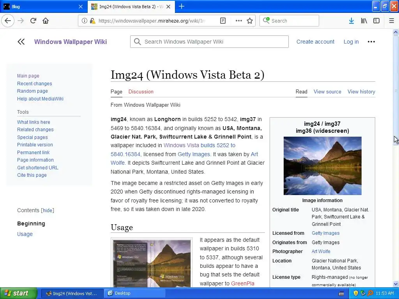This screenshot has height=299, width=399.
Task: Open the GreenPla red link
Action: click(242, 283)
